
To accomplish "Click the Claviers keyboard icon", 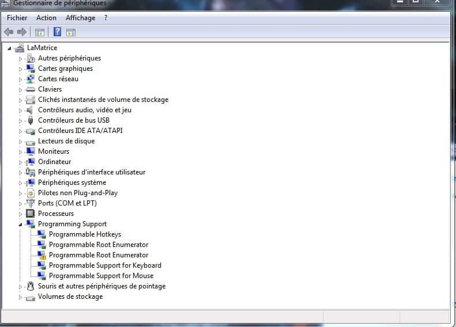I will 31,89.
